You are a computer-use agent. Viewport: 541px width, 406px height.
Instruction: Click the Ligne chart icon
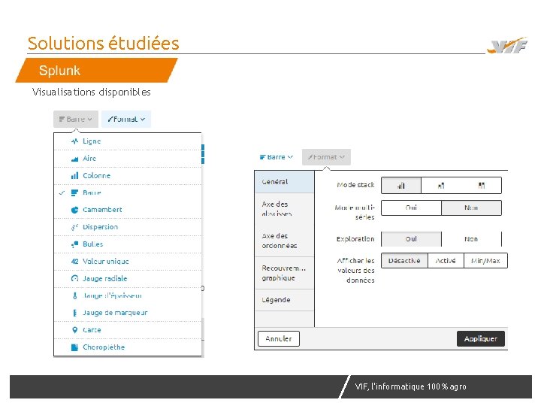point(74,141)
